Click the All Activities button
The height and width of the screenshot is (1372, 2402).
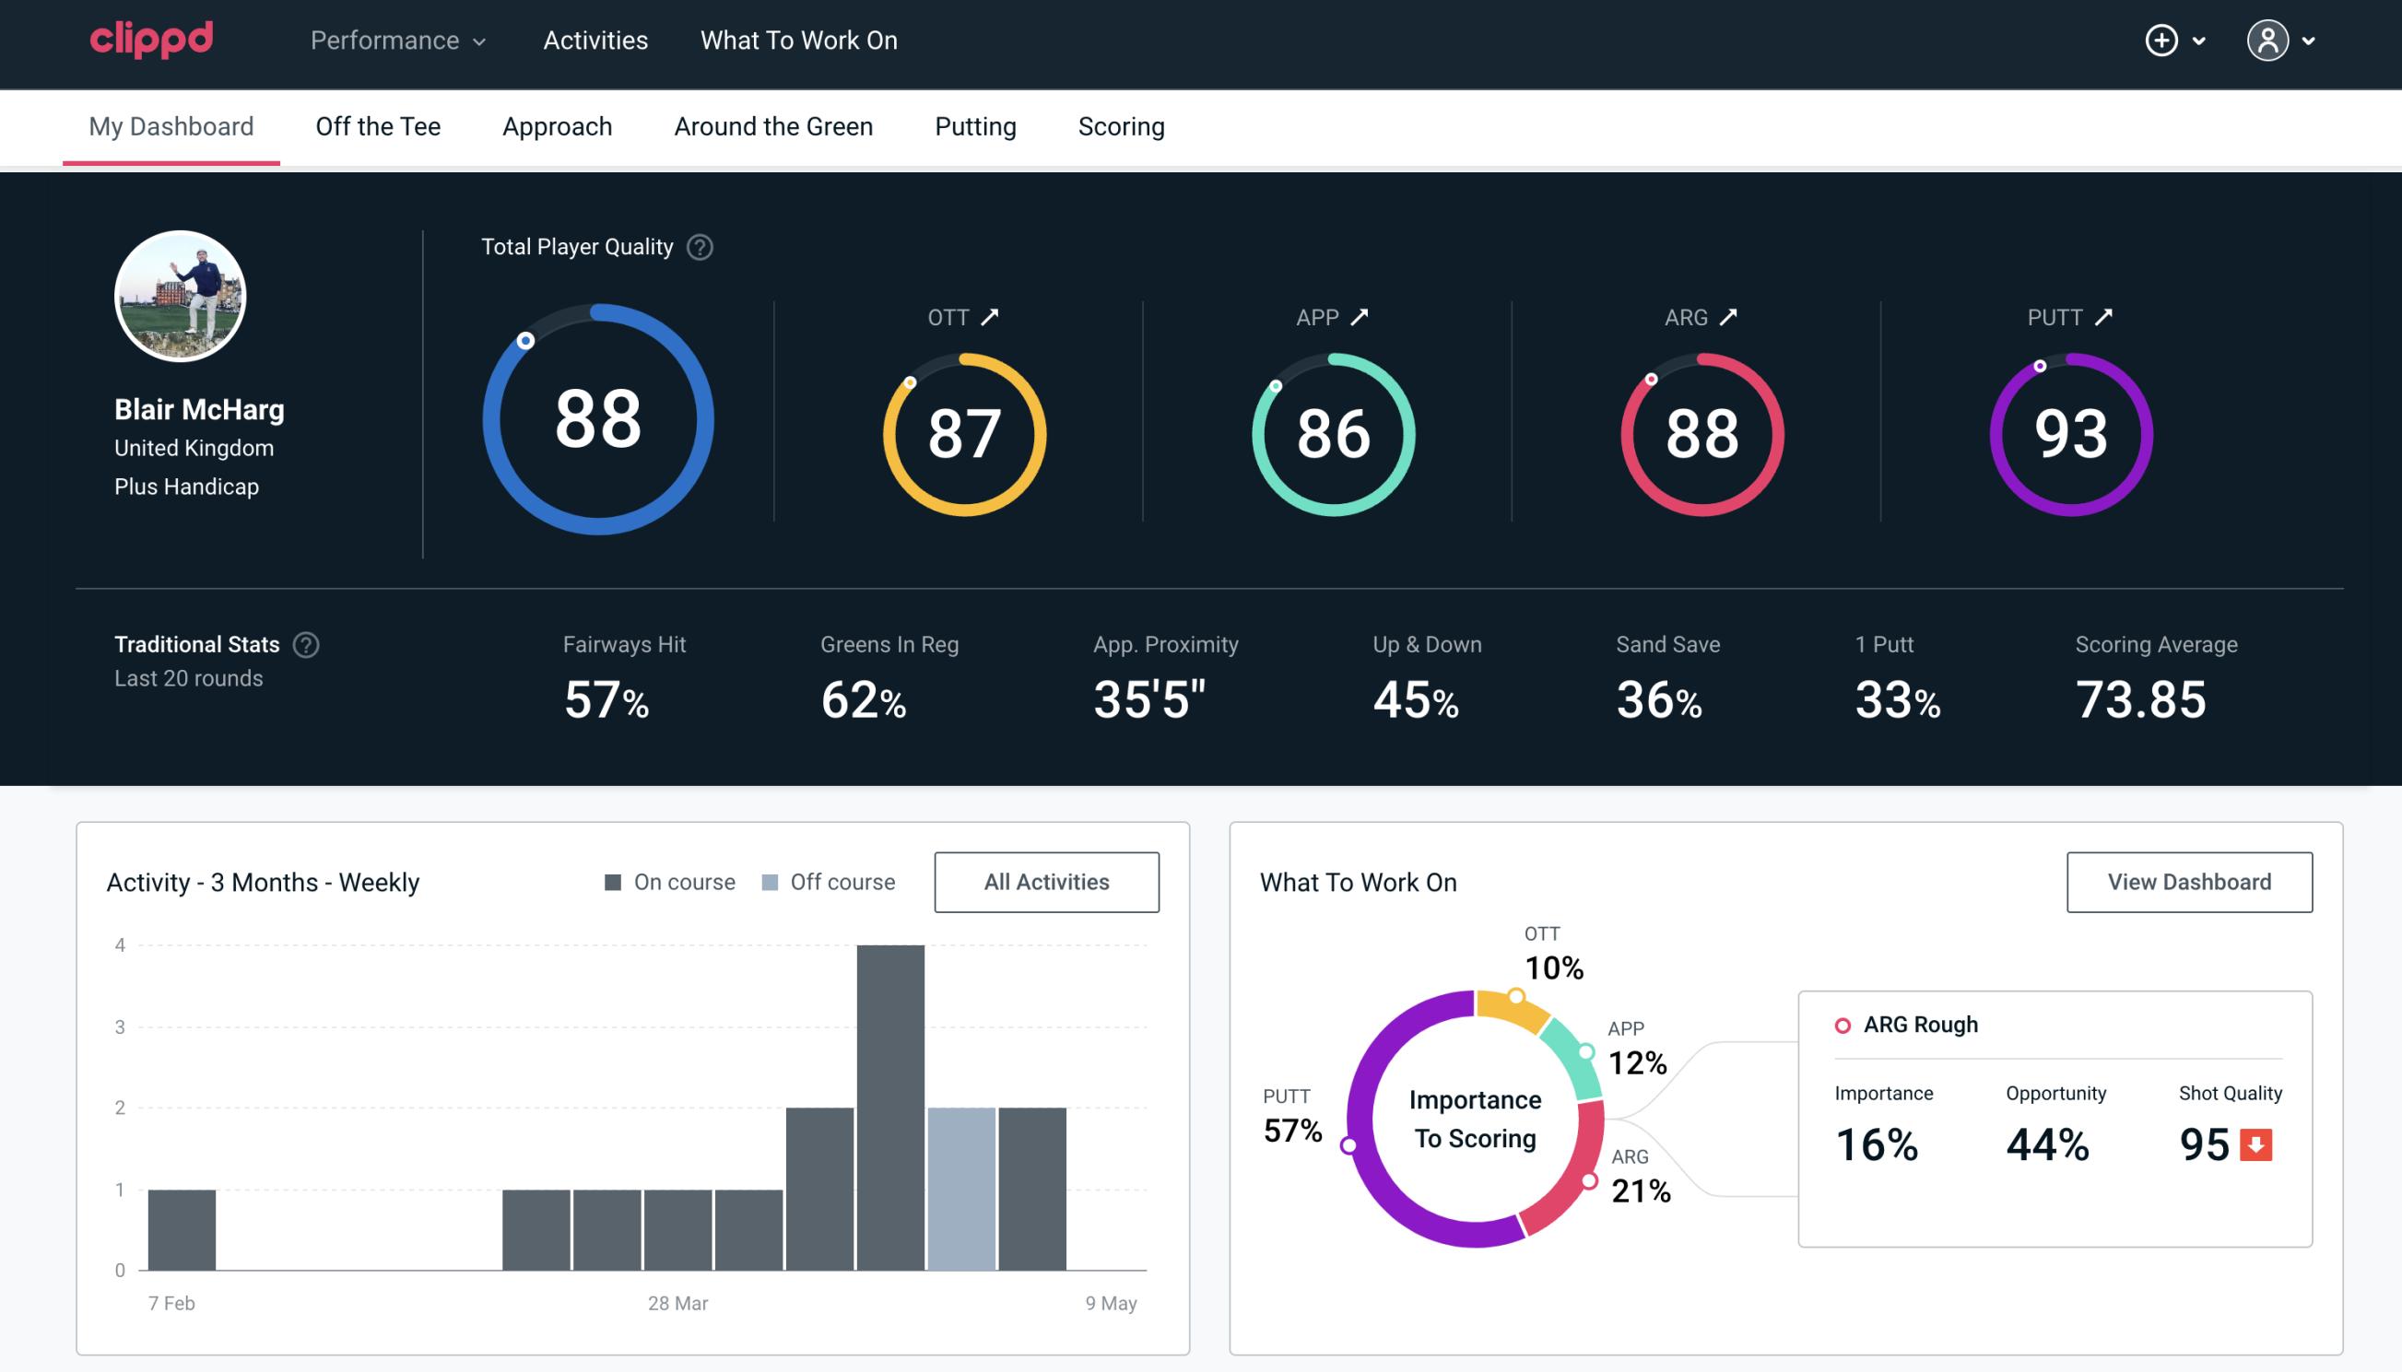click(x=1046, y=881)
